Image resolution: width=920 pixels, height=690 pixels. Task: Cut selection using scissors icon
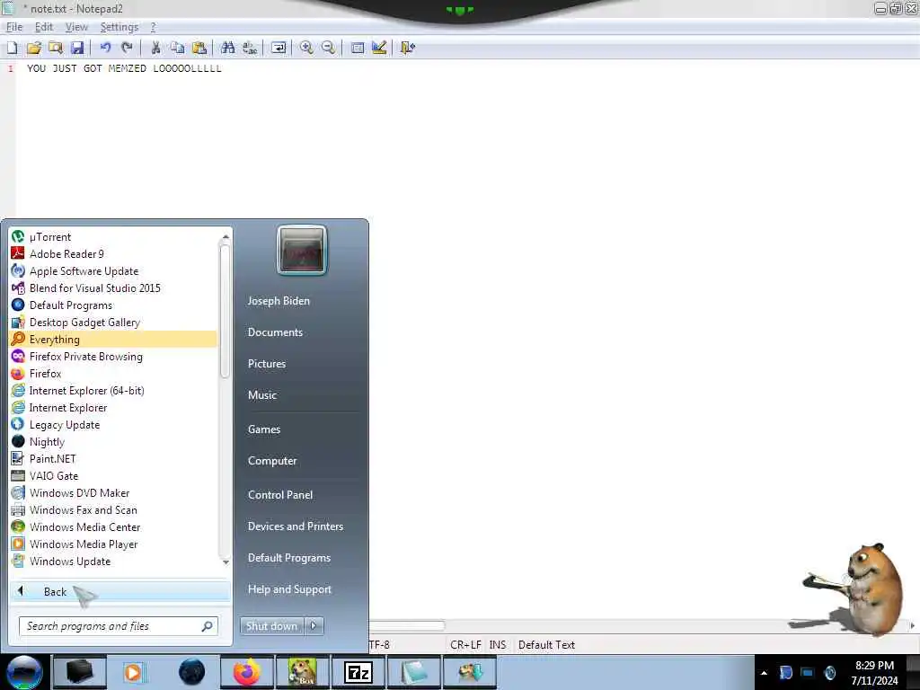coord(155,49)
